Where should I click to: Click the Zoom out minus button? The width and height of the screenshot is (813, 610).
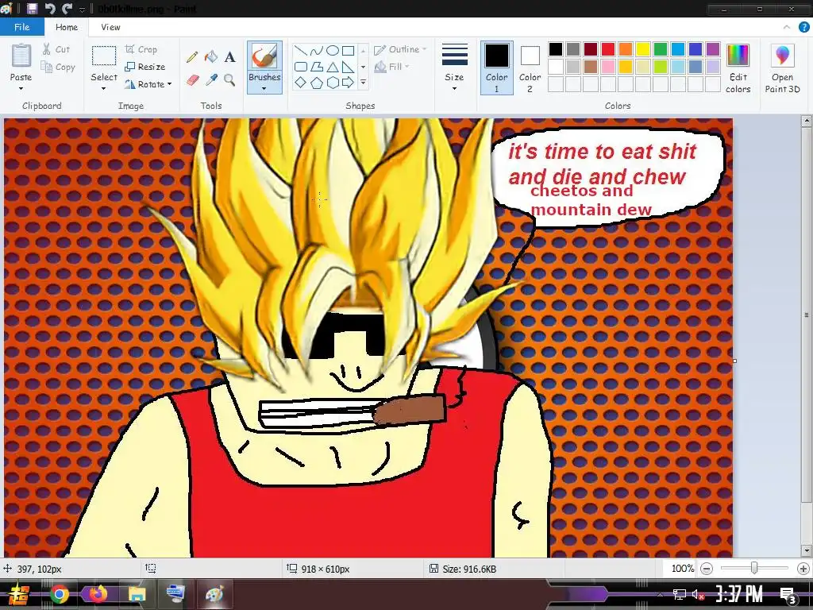(706, 569)
